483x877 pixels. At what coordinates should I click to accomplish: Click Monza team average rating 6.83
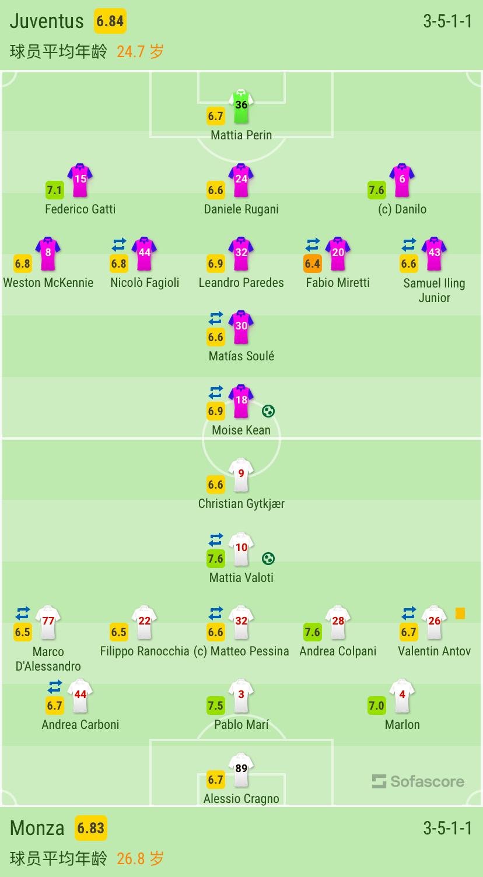[x=91, y=828]
